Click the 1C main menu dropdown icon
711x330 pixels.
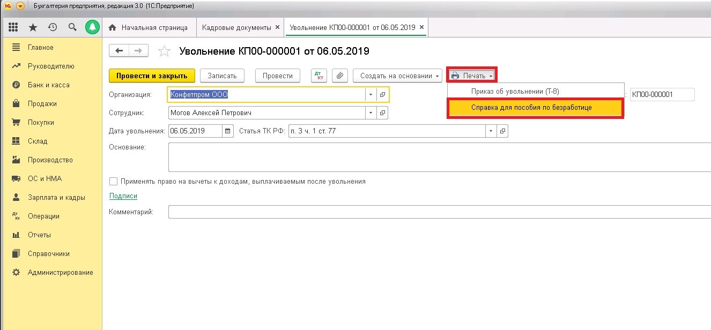point(20,6)
